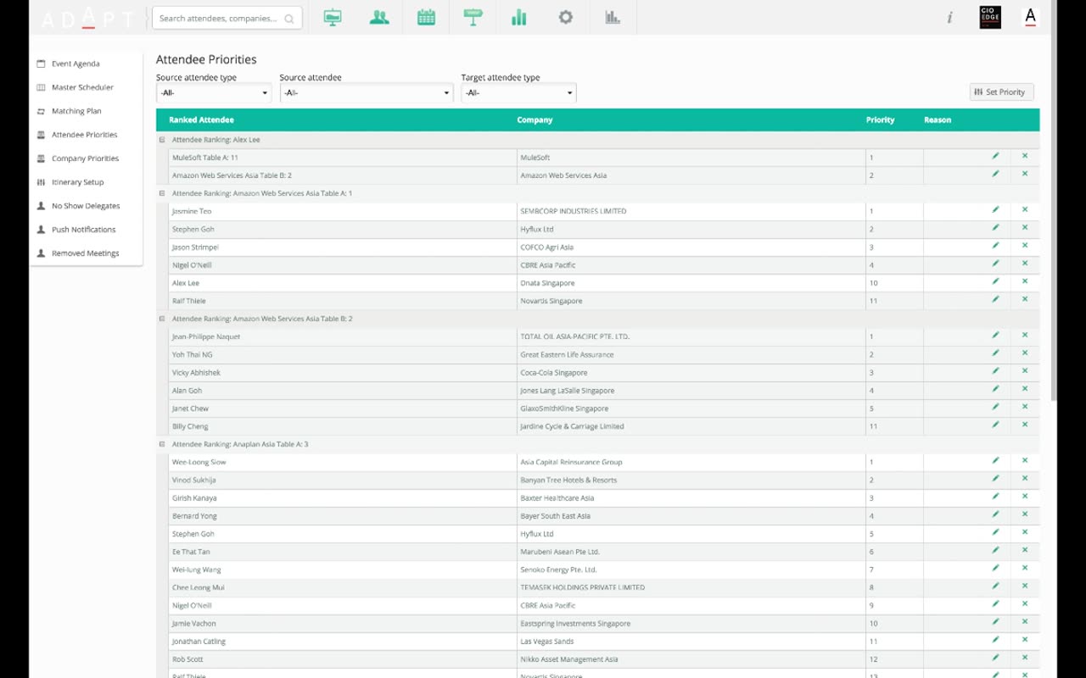Remove Rob Scott ranking
This screenshot has width=1086, height=678.
(1025, 658)
